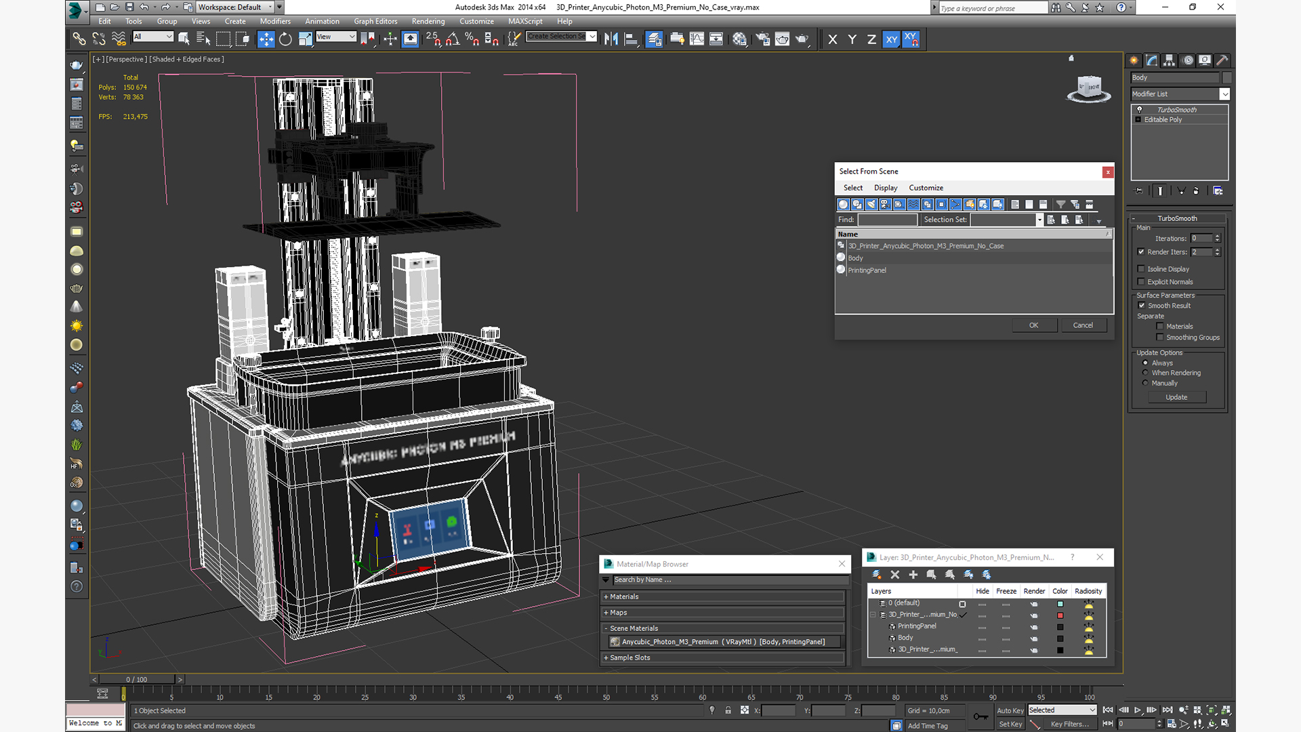
Task: Click the Unlink Selection tool
Action: 99,39
